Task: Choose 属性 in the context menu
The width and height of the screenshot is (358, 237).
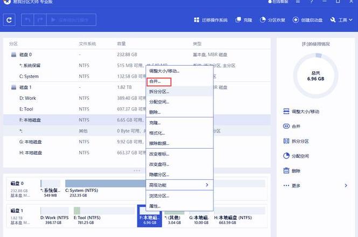Action: tap(180, 206)
